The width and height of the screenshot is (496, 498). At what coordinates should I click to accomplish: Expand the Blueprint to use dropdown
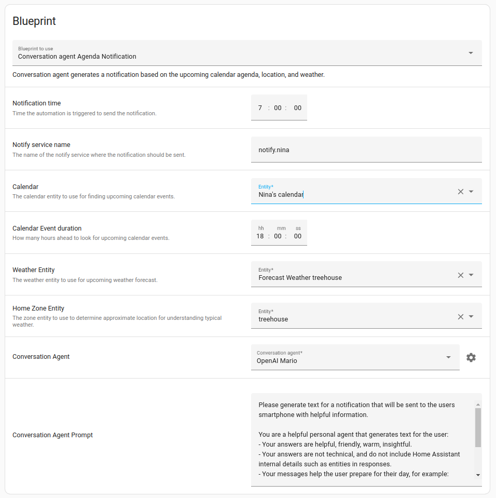point(471,53)
